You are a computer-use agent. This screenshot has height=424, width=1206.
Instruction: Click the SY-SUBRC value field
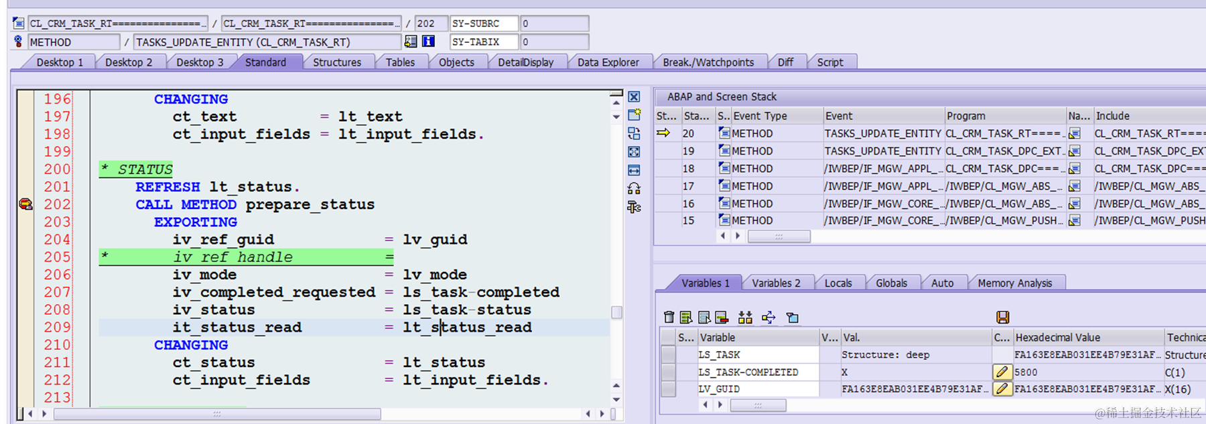tap(554, 23)
